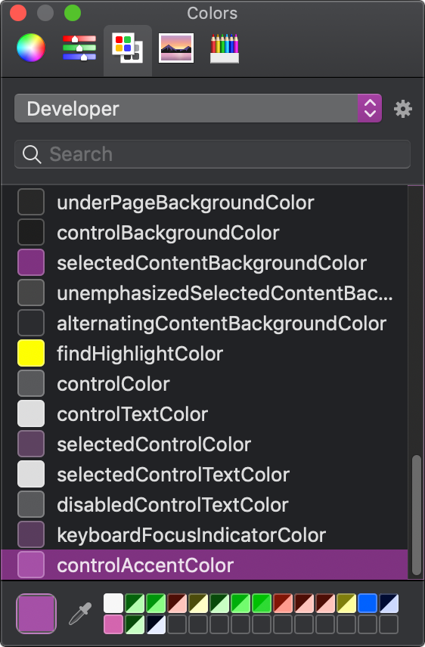Click the gear options icon
This screenshot has width=425, height=647.
click(403, 109)
